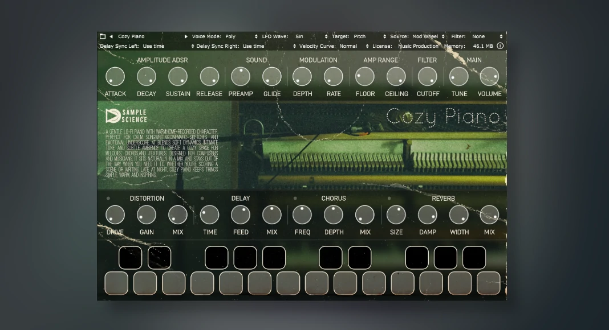The height and width of the screenshot is (330, 609).
Task: Click the Release knob
Action: (209, 76)
